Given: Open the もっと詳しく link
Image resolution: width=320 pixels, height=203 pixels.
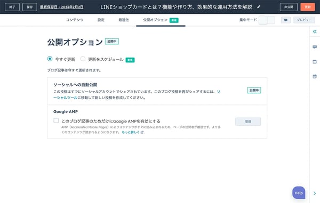Looking at the screenshot, I should [133, 132].
